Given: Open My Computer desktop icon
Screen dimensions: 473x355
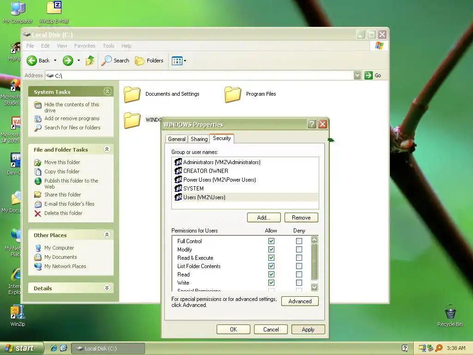Looking at the screenshot, I should 18,8.
